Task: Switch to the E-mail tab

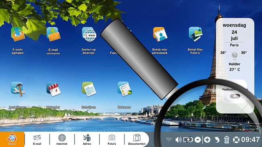Action: pos(37,140)
